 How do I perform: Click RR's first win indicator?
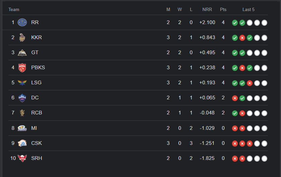(235, 23)
